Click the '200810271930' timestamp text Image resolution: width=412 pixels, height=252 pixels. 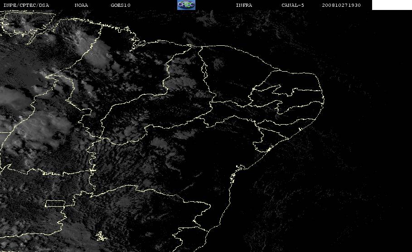(x=341, y=5)
